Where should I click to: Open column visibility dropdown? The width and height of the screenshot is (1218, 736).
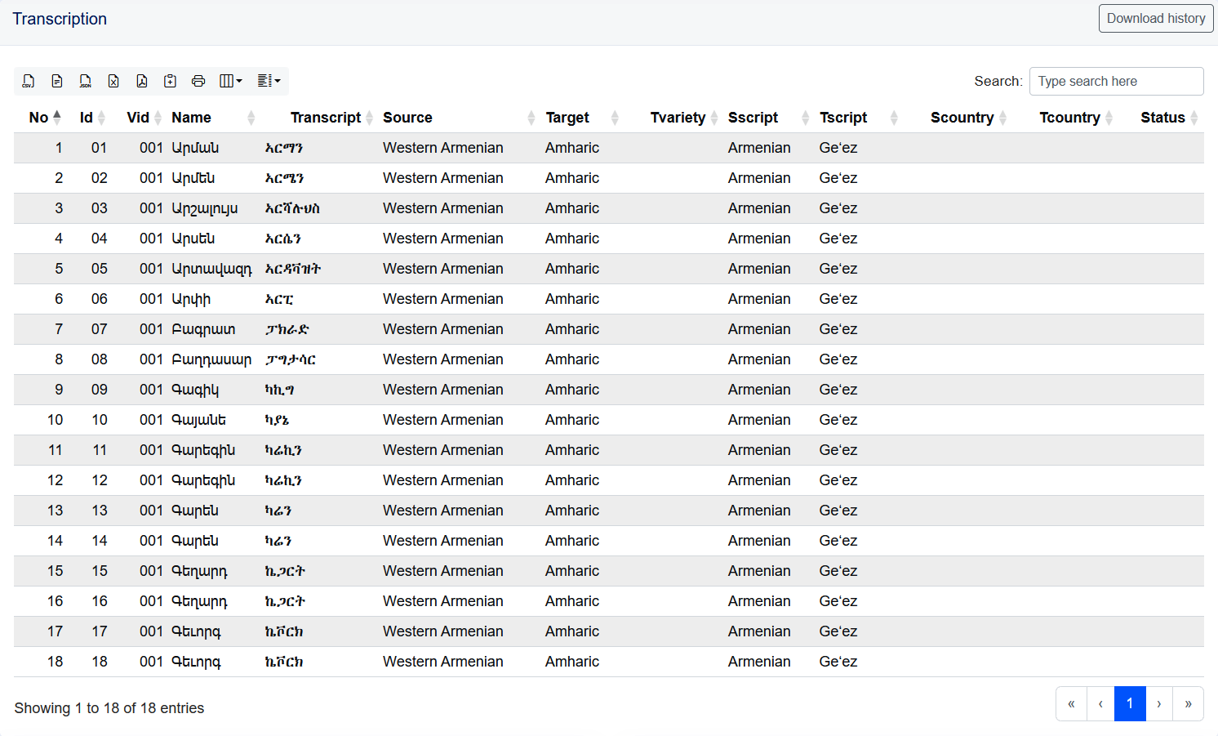click(x=231, y=81)
